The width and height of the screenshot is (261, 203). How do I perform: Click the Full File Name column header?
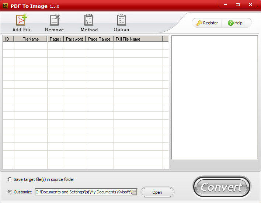coord(138,39)
